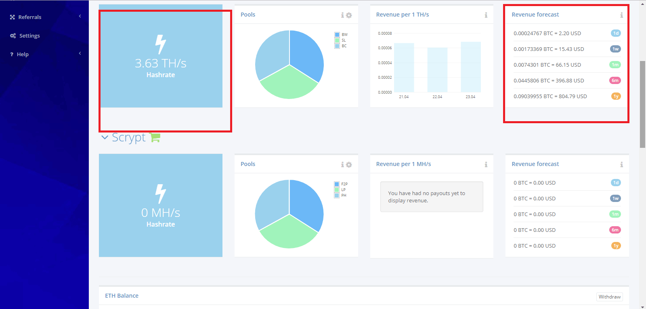Click the 6m badge beside 396.88 USD
The height and width of the screenshot is (309, 646).
[x=615, y=80]
